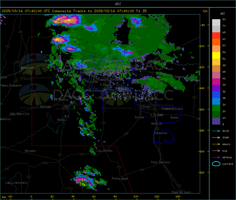Image resolution: width=236 pixels, height=200 pixels.
Task: Click the 'Los_Toldos' map label
Action: tap(104, 151)
